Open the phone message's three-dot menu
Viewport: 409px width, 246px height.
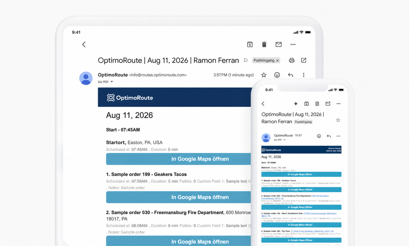pos(338,136)
